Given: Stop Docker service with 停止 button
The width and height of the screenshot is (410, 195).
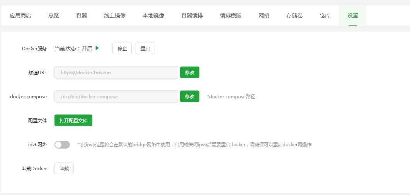Looking at the screenshot, I should 122,48.
